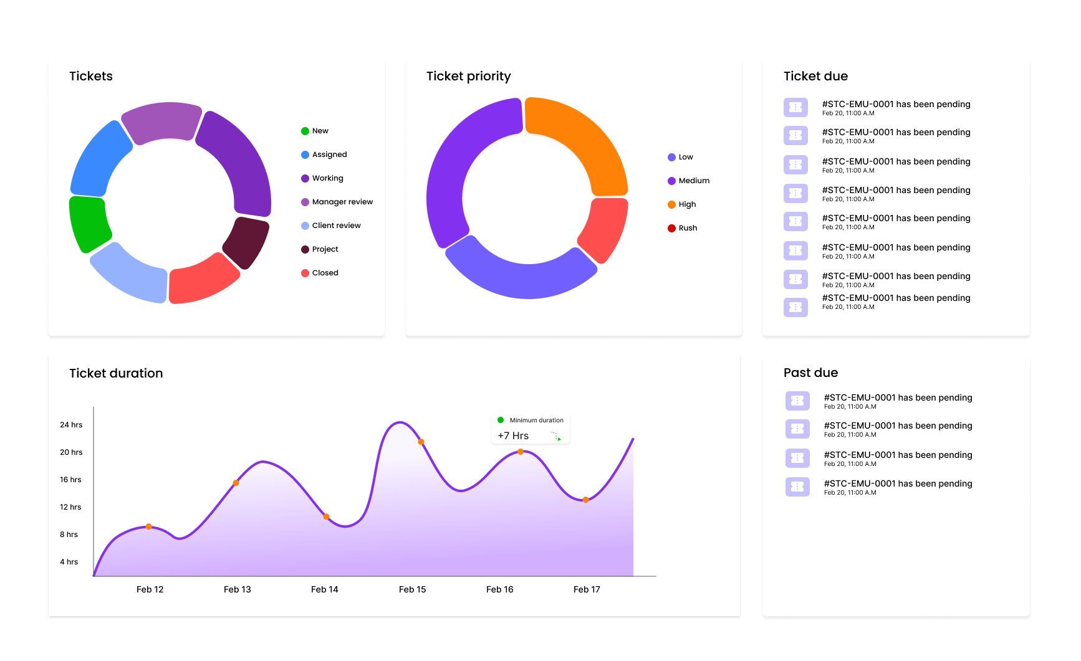Open the first pending ticket text in Past due
This screenshot has height=661, width=1081.
(898, 397)
